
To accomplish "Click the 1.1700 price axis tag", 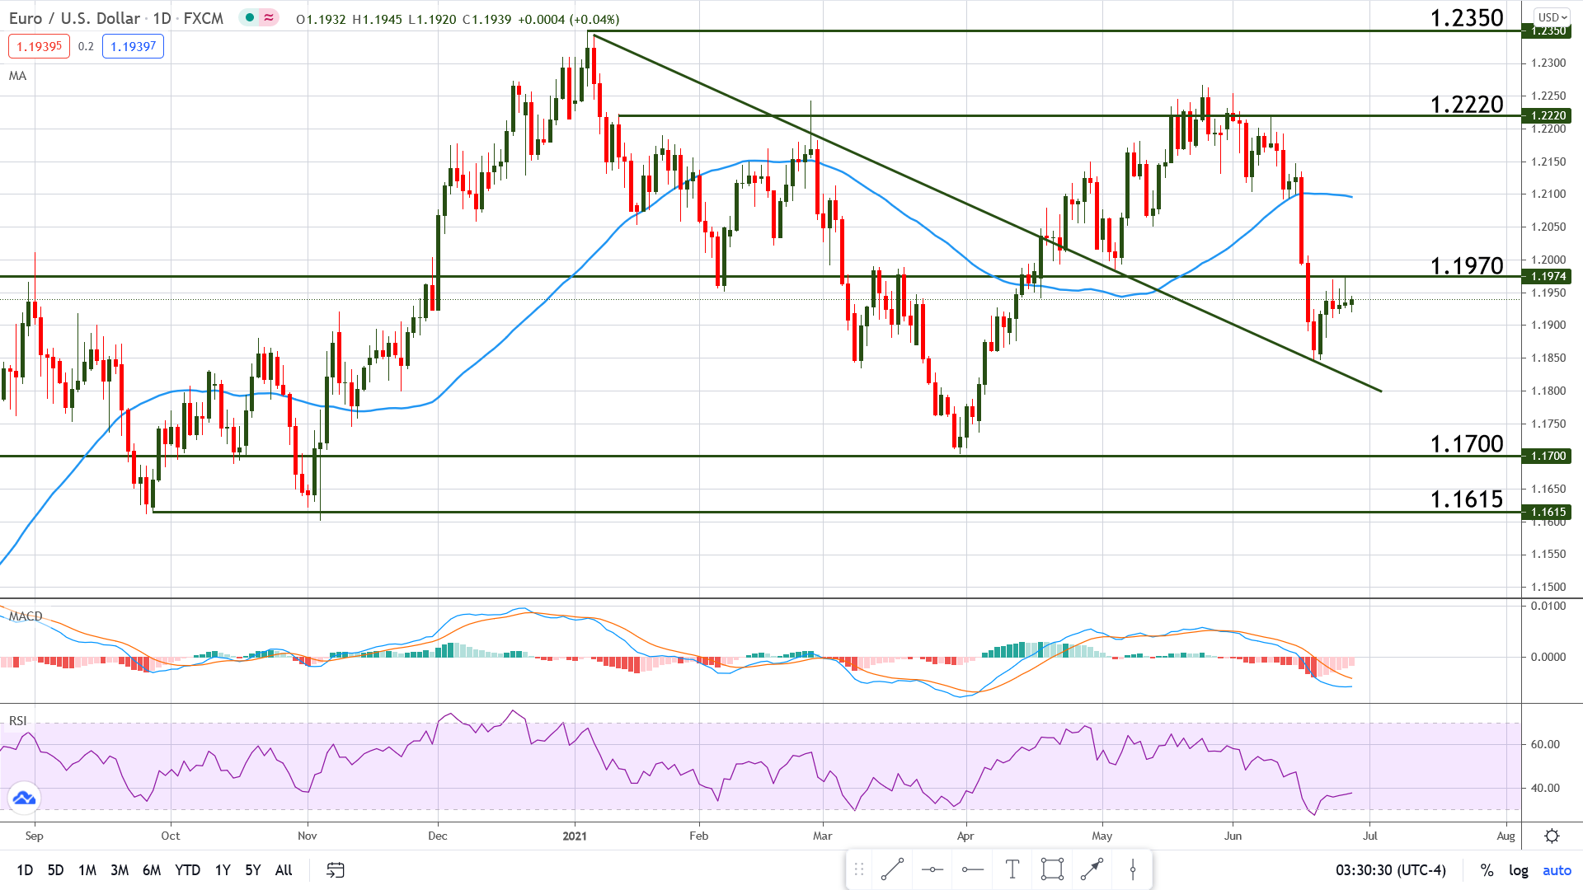I will [x=1548, y=456].
